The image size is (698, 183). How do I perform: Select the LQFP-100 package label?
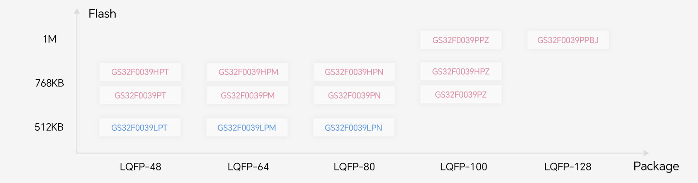[463, 167]
